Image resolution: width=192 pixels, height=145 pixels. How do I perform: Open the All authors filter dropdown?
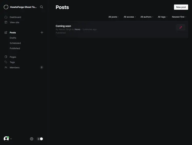point(147,17)
